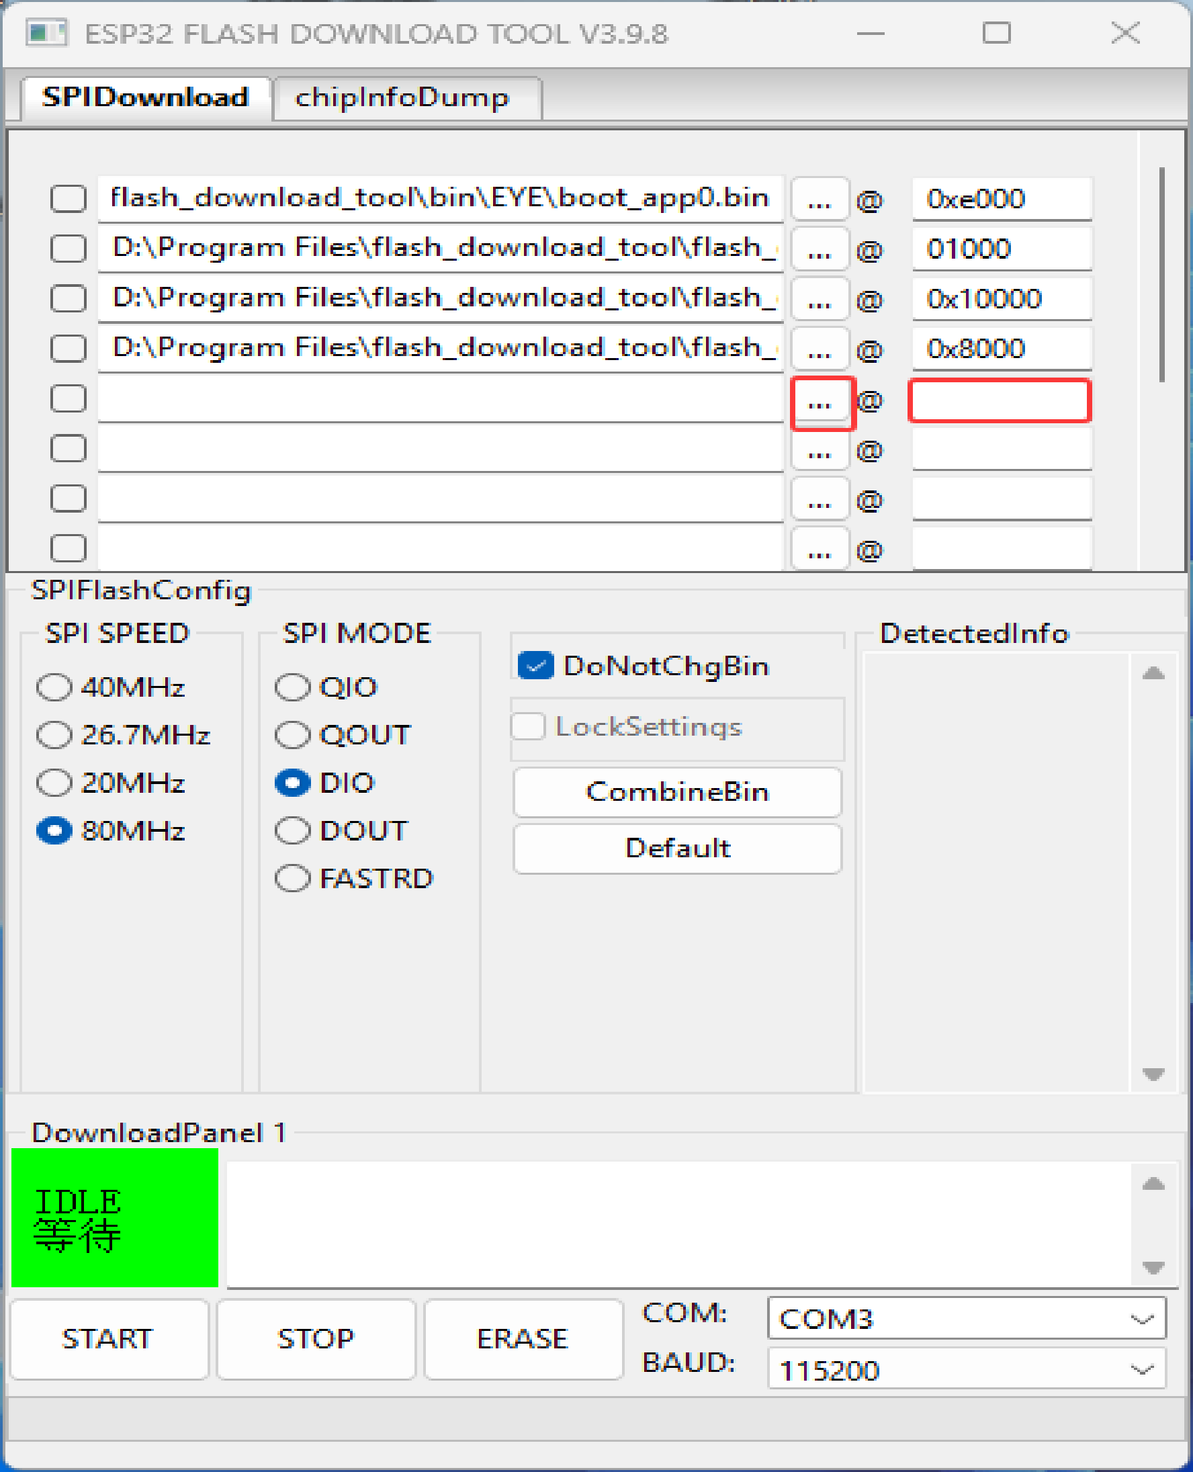The image size is (1193, 1472).
Task: Click download log scroll down arrow
Action: [1153, 1266]
